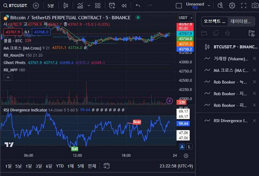Set range to 3달
This screenshot has height=176, width=259.
39,166
